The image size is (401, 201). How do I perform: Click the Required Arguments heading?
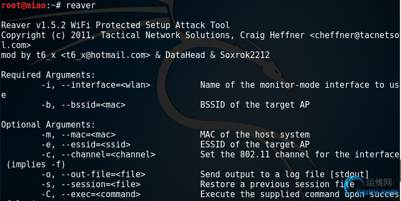point(48,75)
